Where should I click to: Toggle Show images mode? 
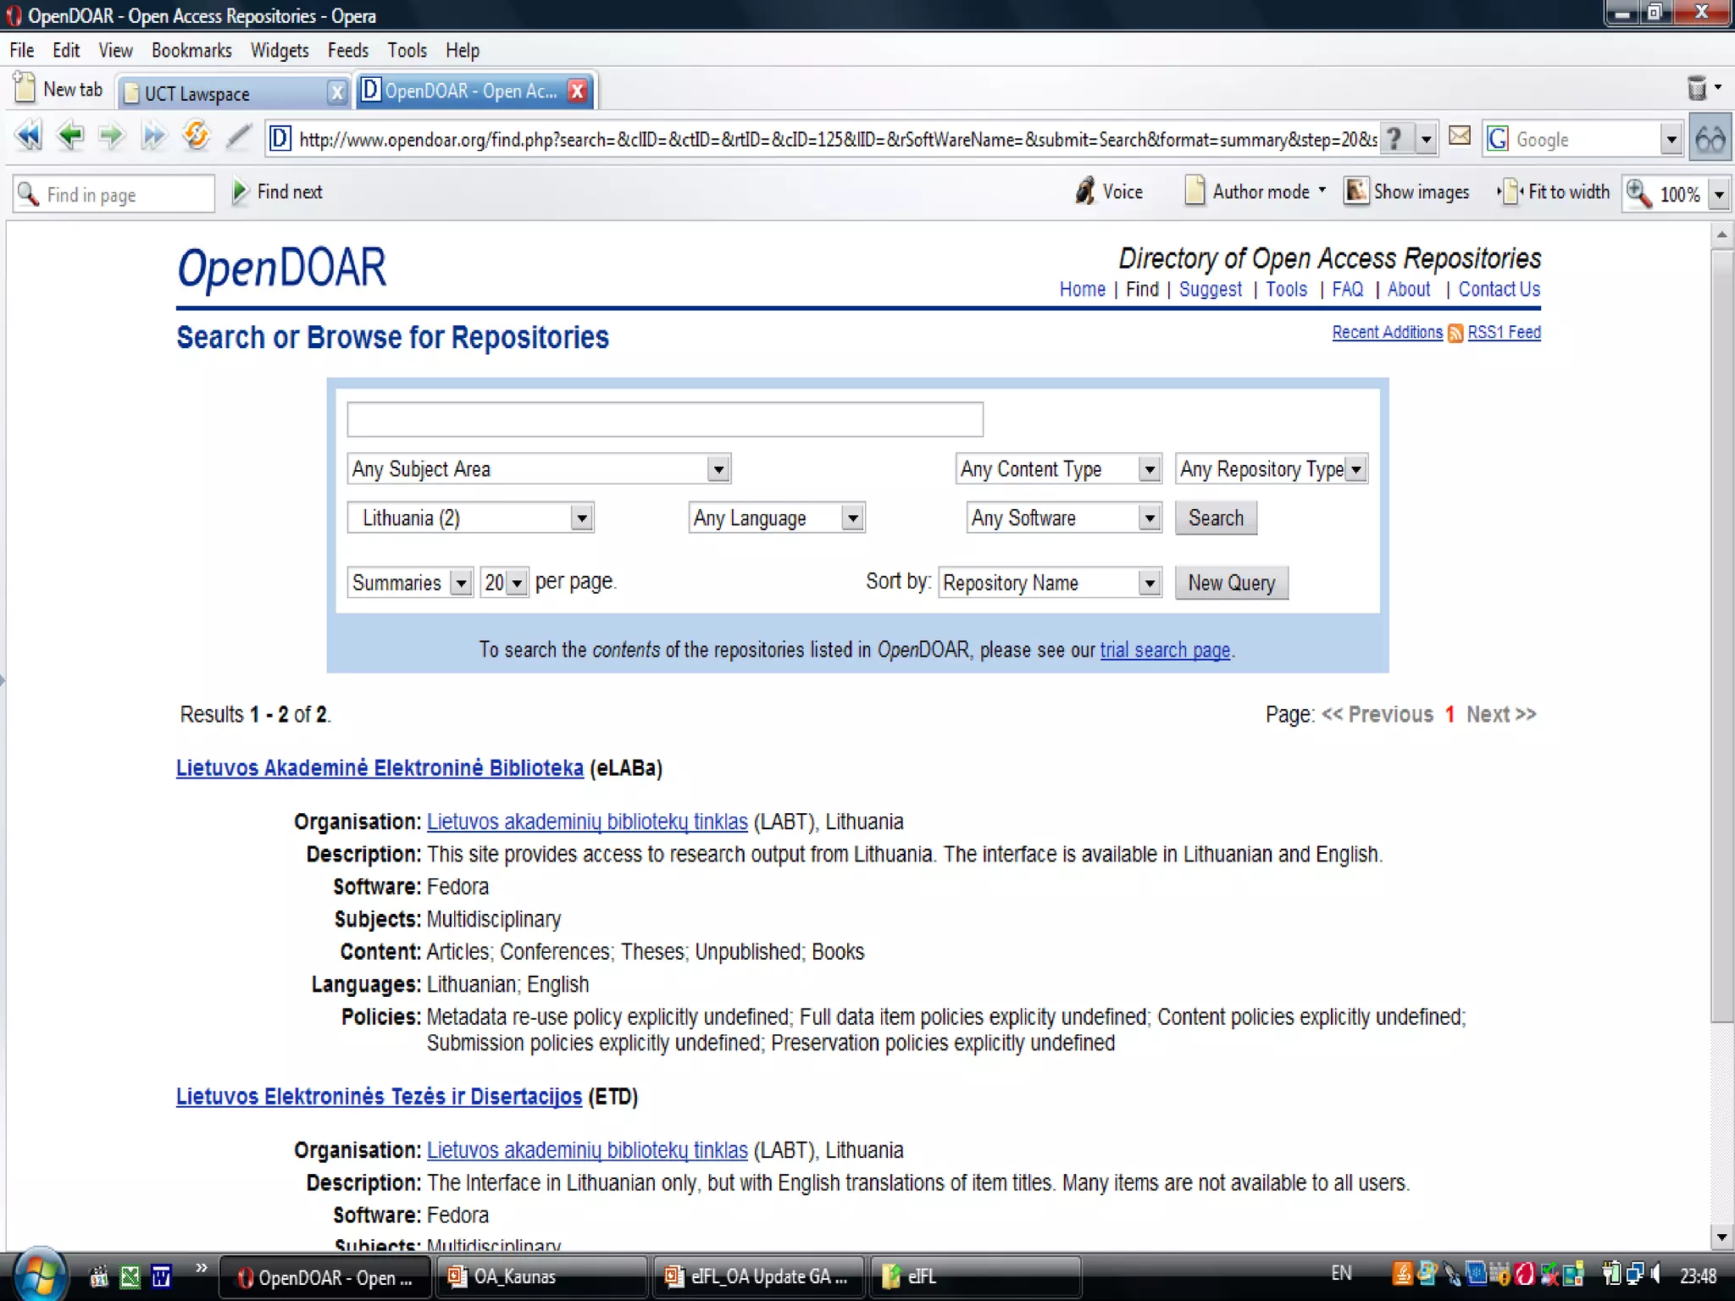tap(1407, 192)
